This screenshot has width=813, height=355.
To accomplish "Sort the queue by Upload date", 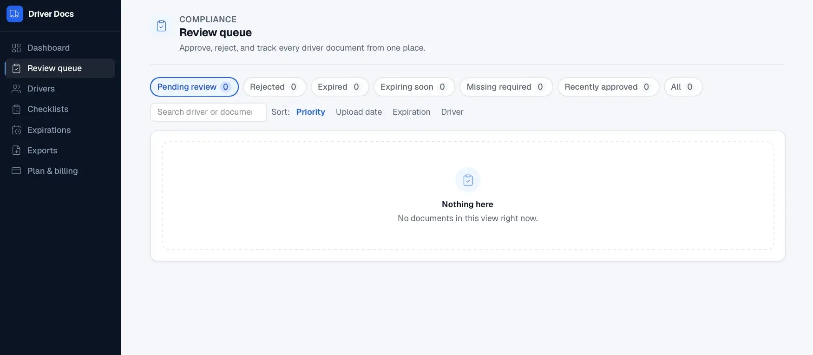I will pyautogui.click(x=359, y=112).
